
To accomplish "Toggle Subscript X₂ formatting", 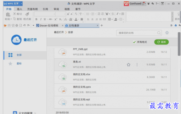I will (x=61, y=19).
